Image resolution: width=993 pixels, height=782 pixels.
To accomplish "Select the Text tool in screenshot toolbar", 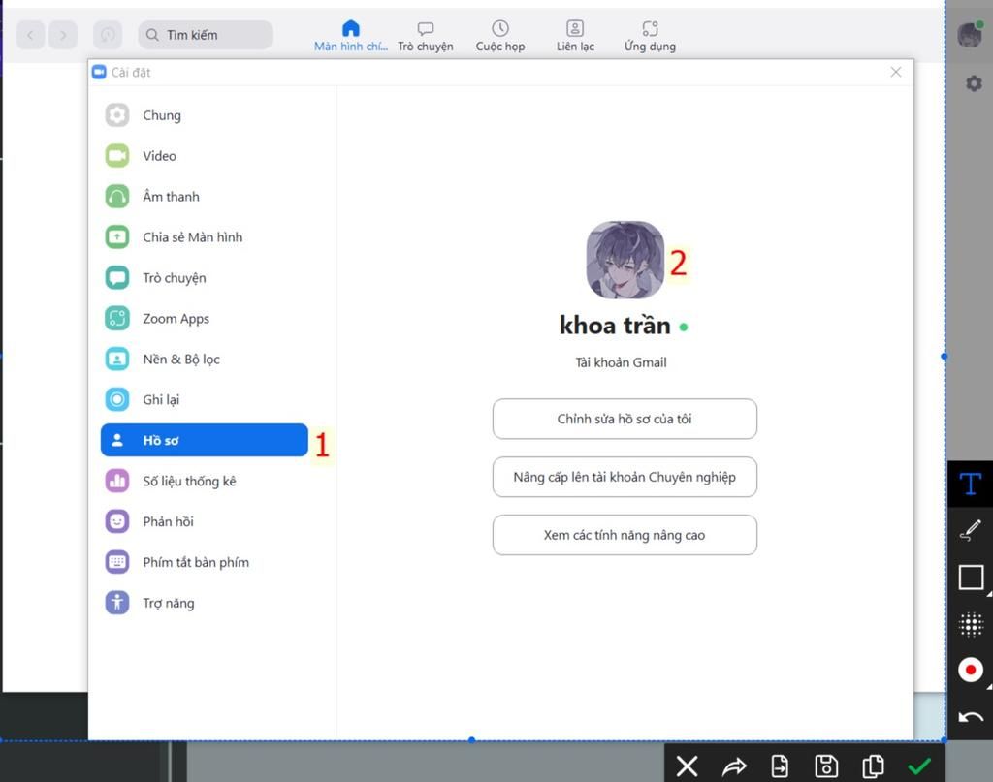I will tap(970, 484).
